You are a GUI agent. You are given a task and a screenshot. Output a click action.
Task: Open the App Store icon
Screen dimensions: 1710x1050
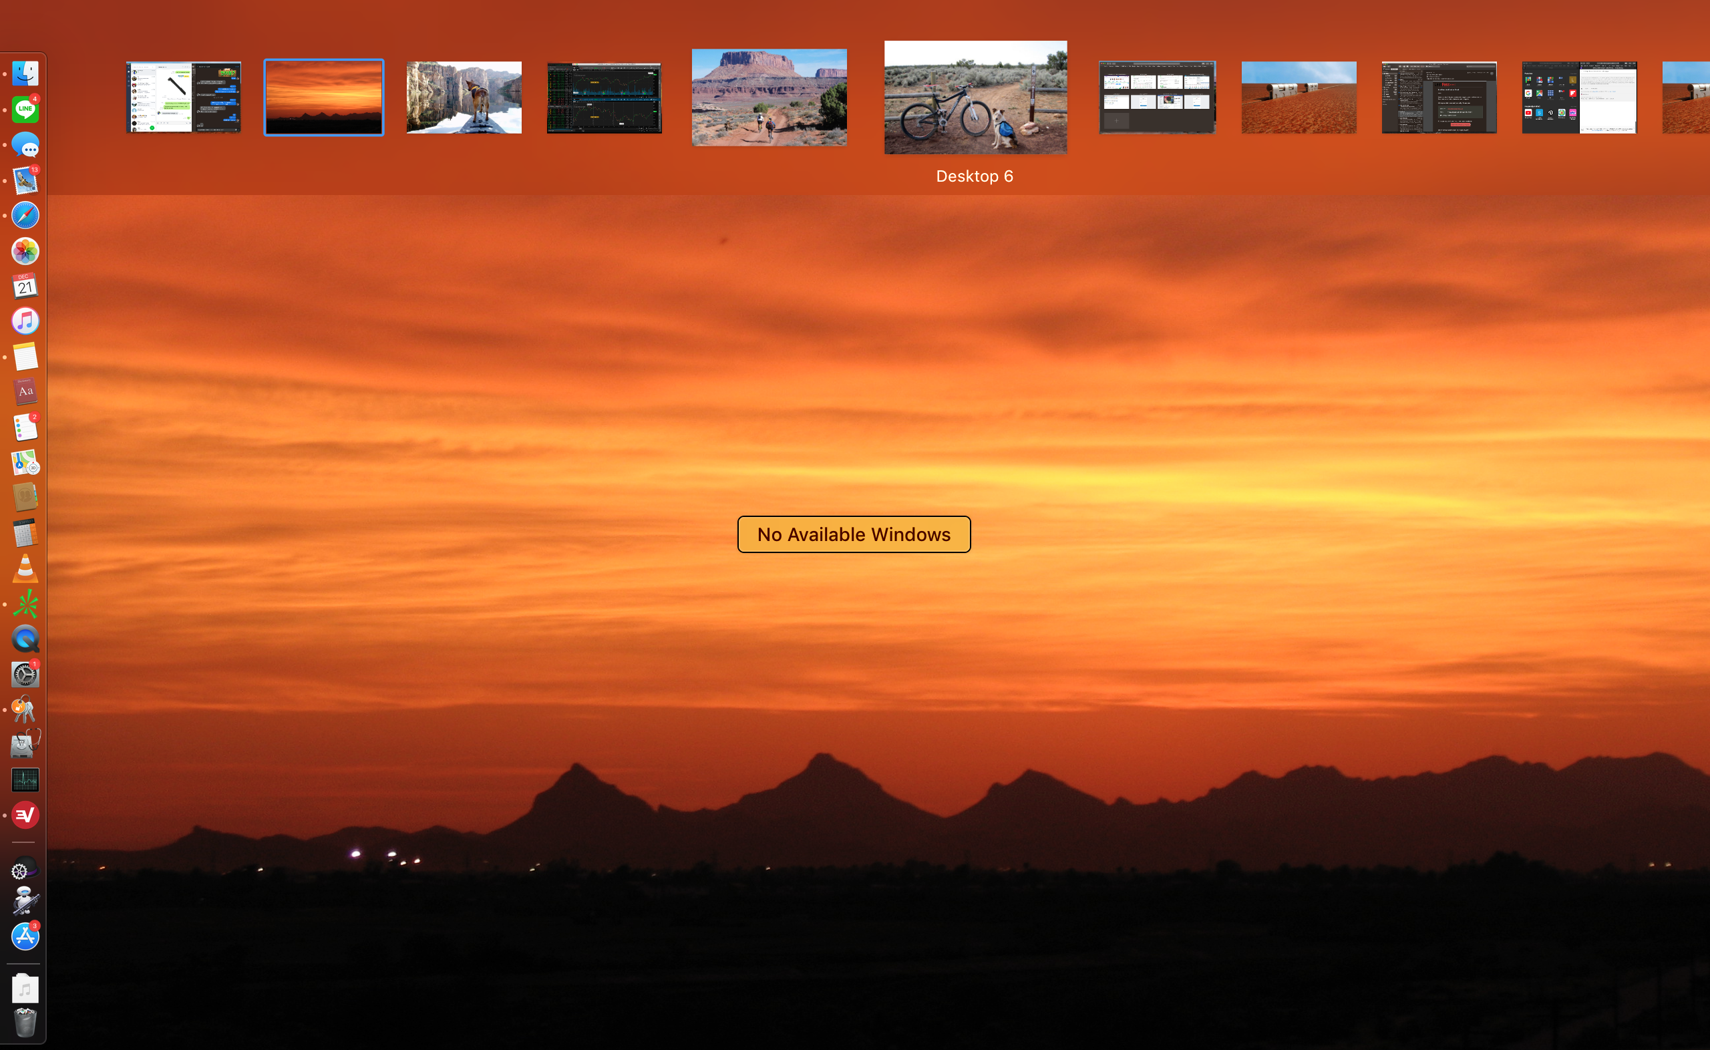[25, 937]
